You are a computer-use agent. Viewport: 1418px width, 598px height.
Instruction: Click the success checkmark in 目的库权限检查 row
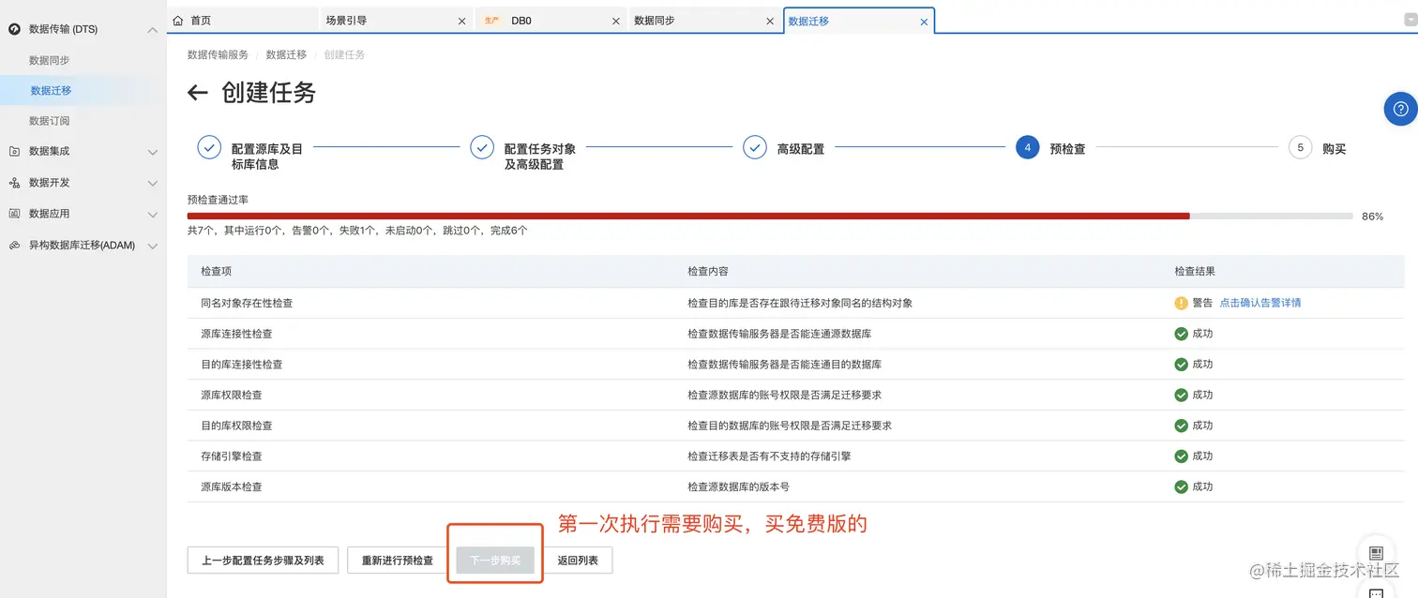point(1181,426)
